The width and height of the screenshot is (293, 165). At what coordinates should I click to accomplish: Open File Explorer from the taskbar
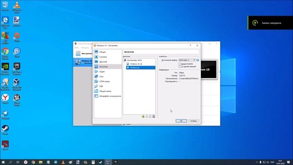[x=41, y=162]
